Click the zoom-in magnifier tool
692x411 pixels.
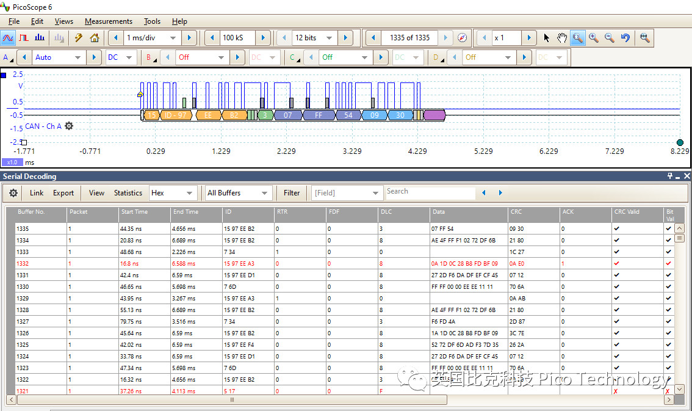tap(593, 38)
